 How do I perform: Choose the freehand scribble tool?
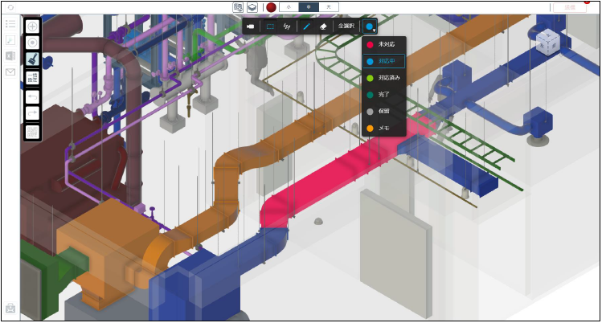pyautogui.click(x=287, y=27)
